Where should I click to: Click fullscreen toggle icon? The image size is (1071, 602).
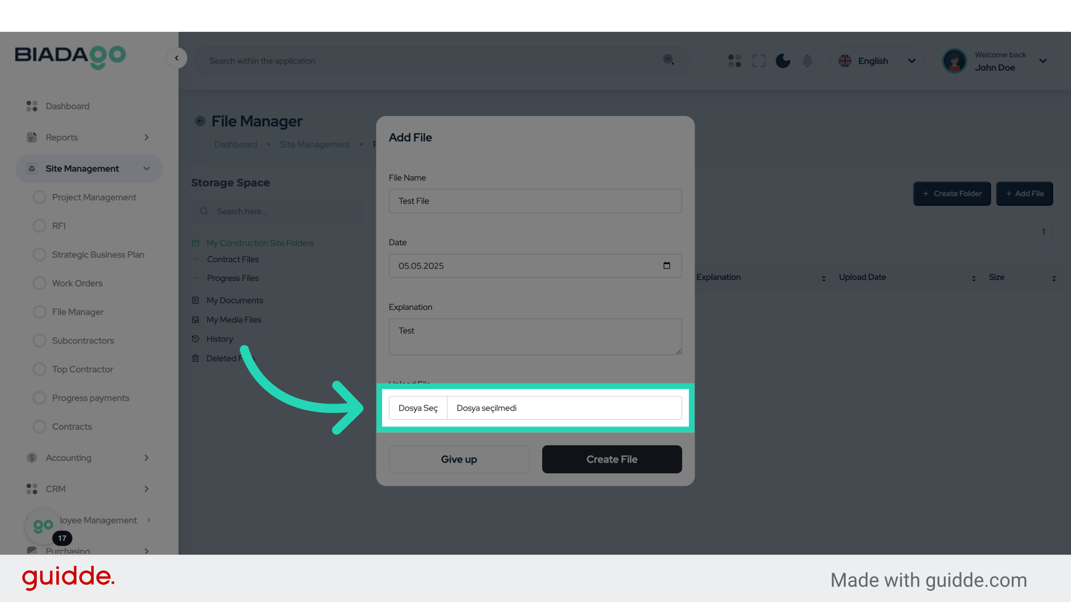[759, 61]
